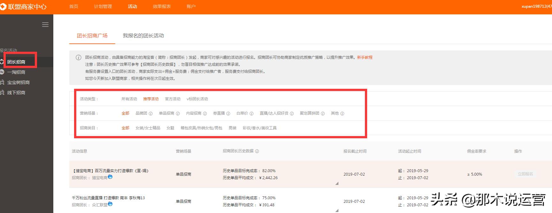Click 猎宝电商 招商团长 name
Viewport: 552px width, 213px height.
click(100, 178)
